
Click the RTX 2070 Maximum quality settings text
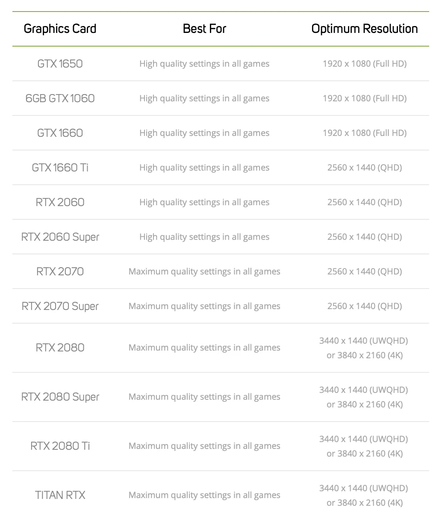coord(204,271)
